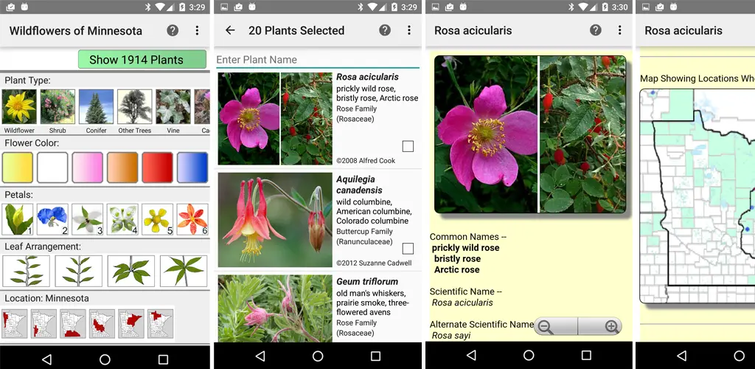Screen dimensions: 755x369
Task: Open Geum triflorum list photo
Action: click(x=275, y=308)
